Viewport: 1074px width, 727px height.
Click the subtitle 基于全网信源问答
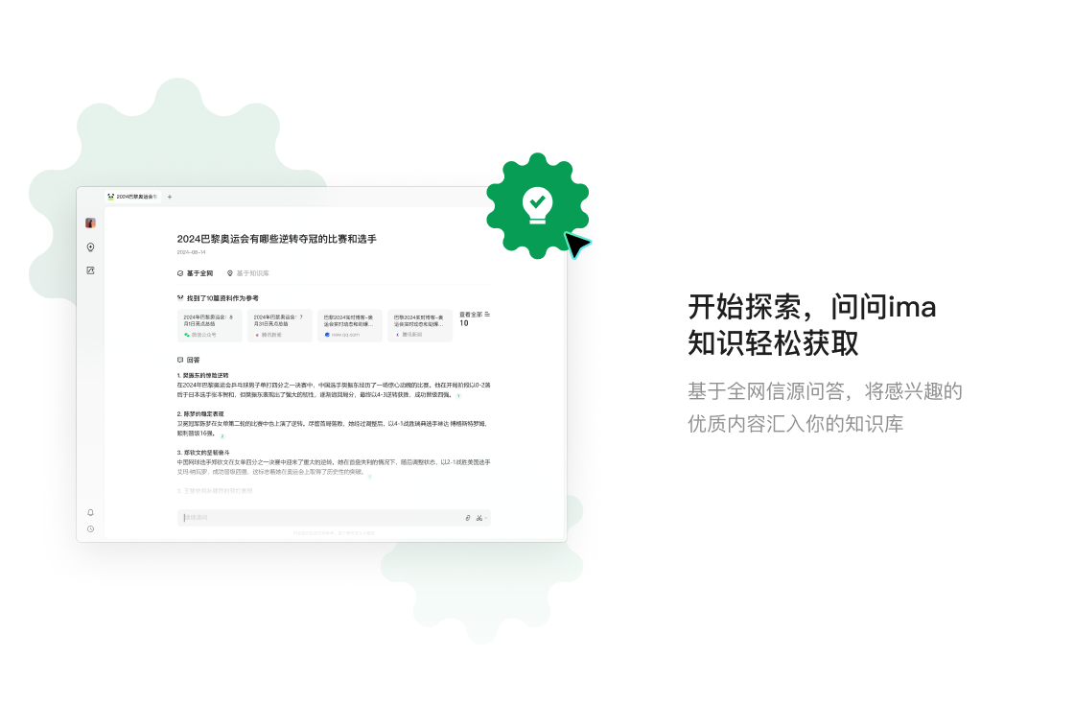click(766, 391)
